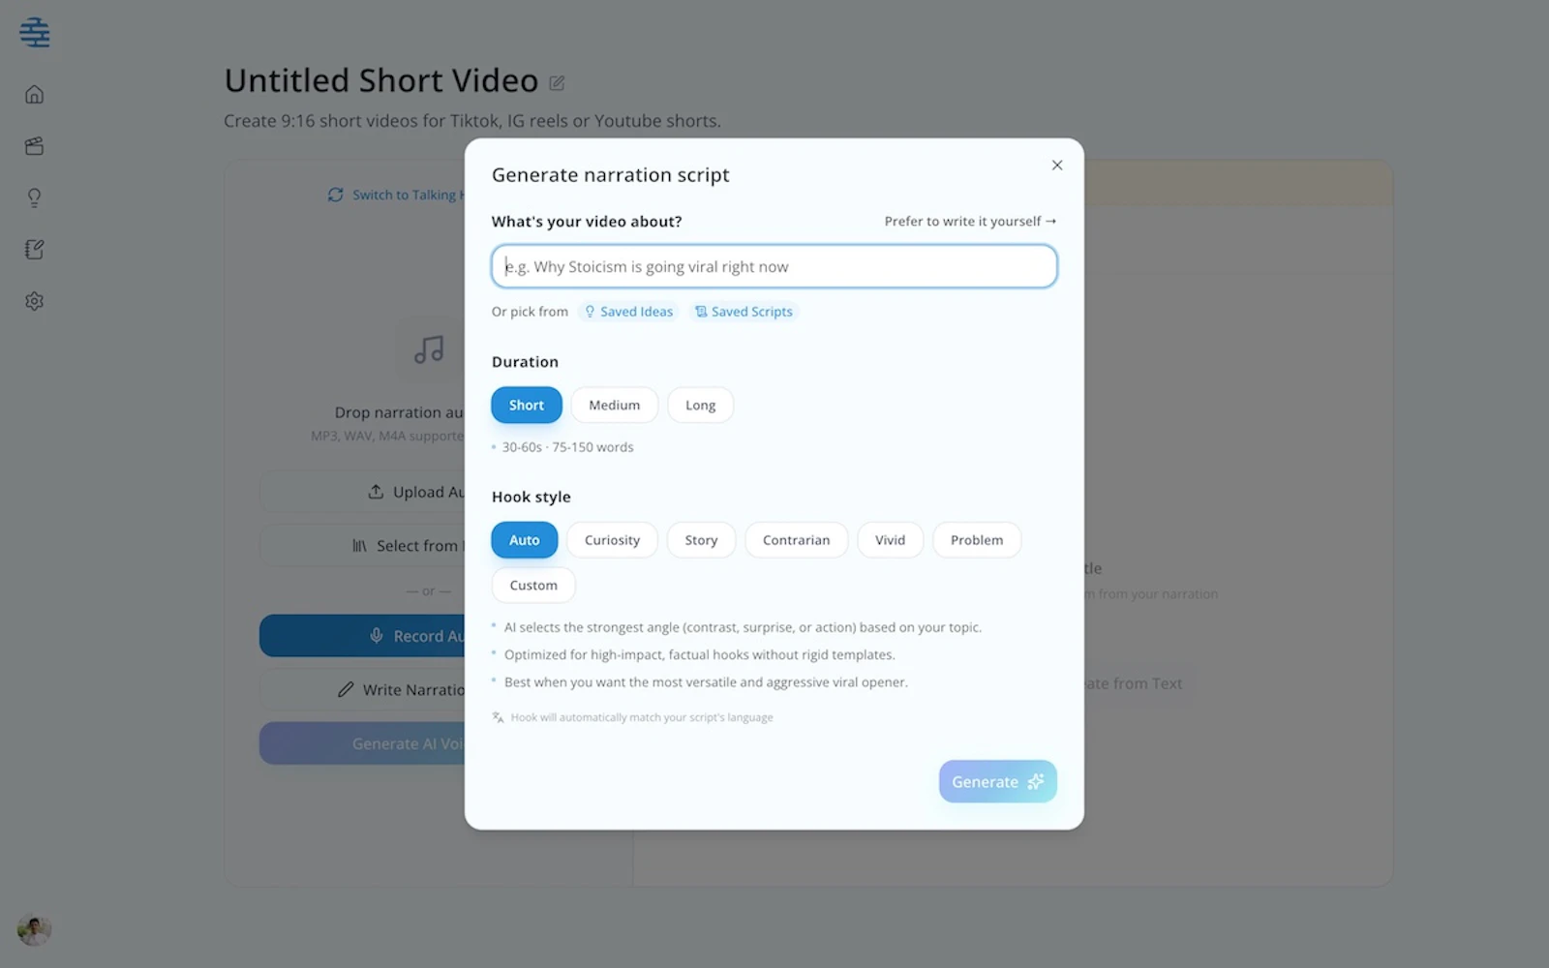Click the Write Narration button
This screenshot has height=968, width=1549.
pyautogui.click(x=363, y=689)
